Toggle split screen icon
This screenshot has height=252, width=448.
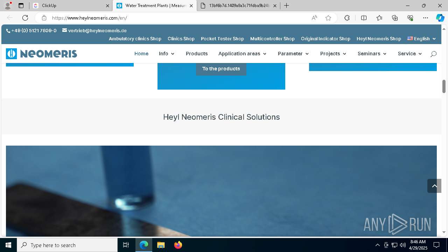coord(364,18)
